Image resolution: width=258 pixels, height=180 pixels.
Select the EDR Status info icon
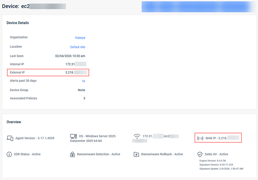[10, 154]
